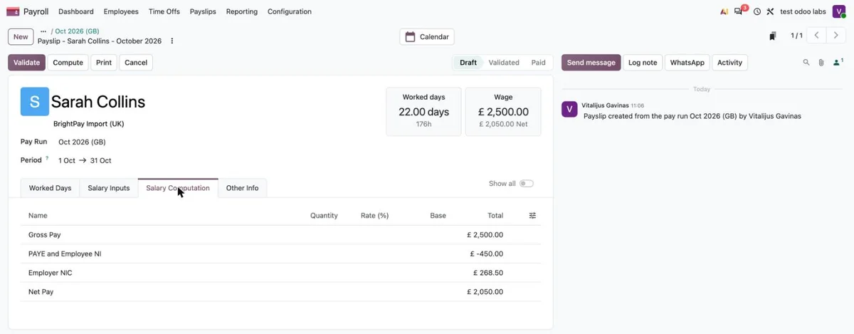Open the activities clock icon
Screen dimensions: 854x334
757,11
